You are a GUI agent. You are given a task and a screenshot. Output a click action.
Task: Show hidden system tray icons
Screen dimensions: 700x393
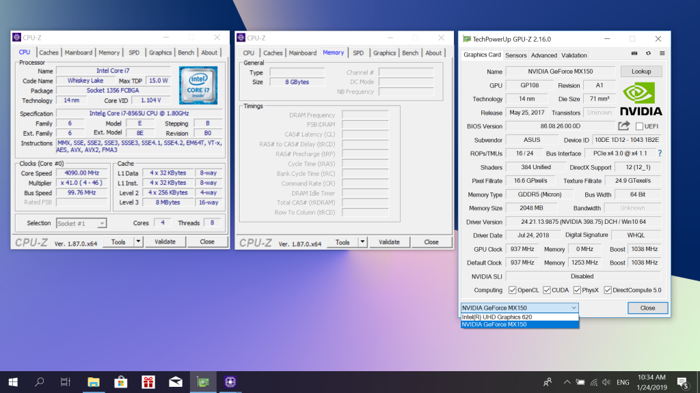[x=567, y=382]
